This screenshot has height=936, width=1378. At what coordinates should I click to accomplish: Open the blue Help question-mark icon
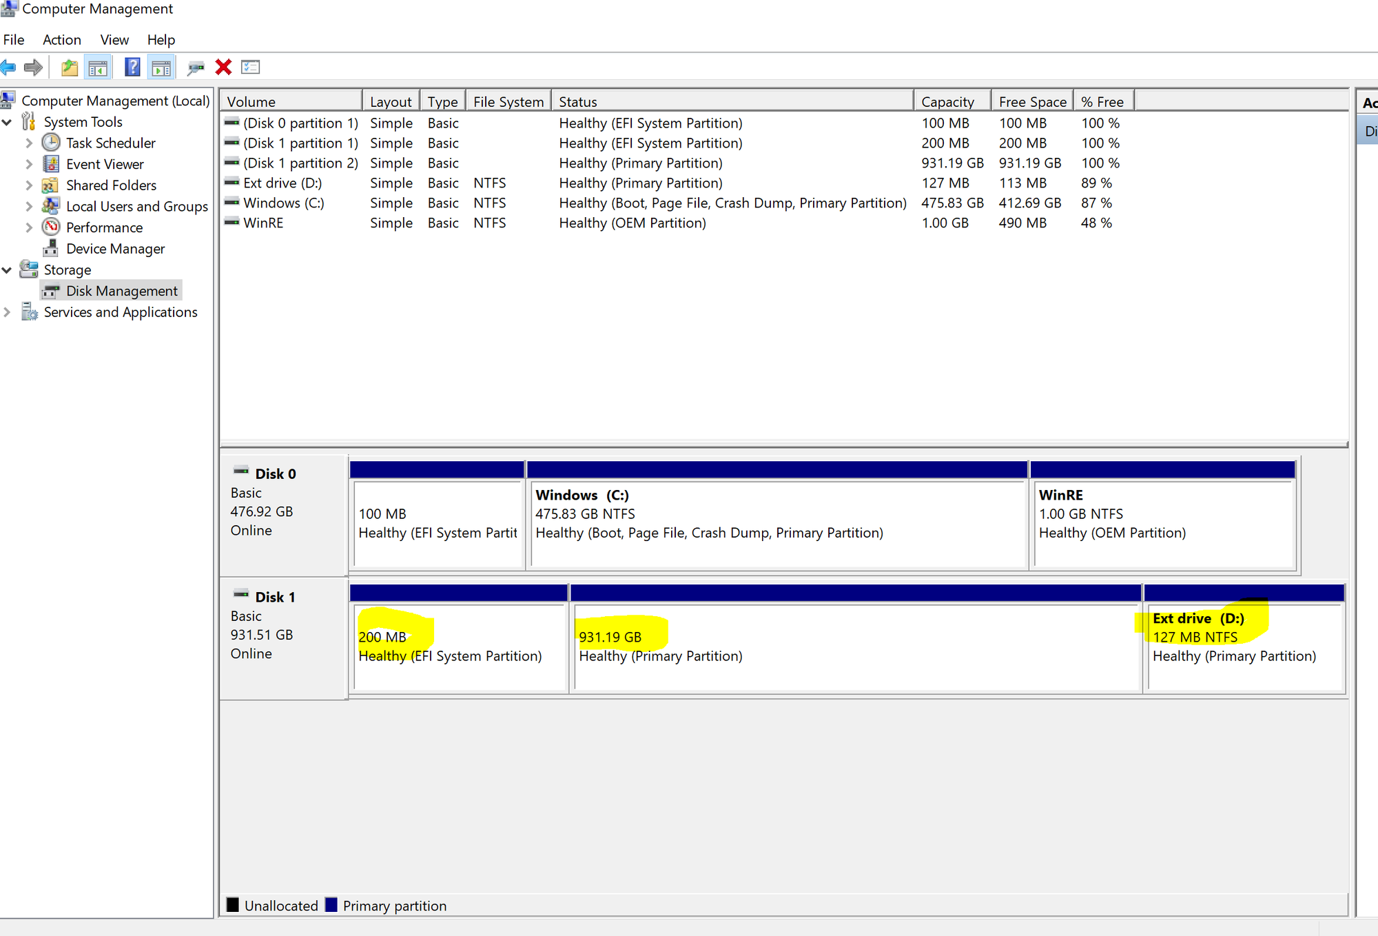point(132,68)
